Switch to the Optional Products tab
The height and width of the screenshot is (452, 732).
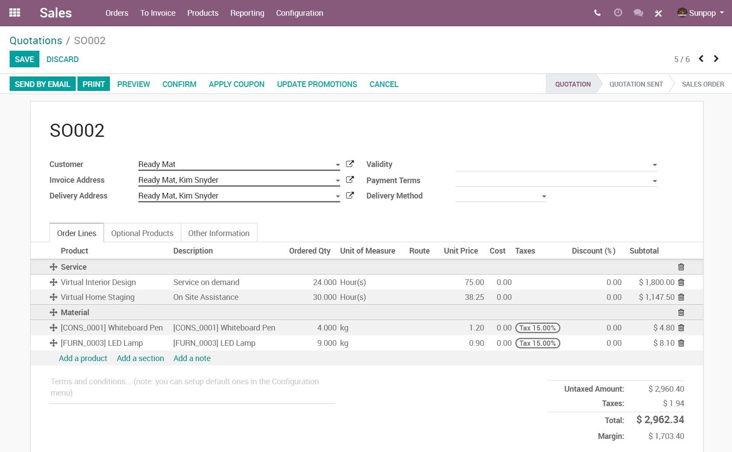pos(142,233)
